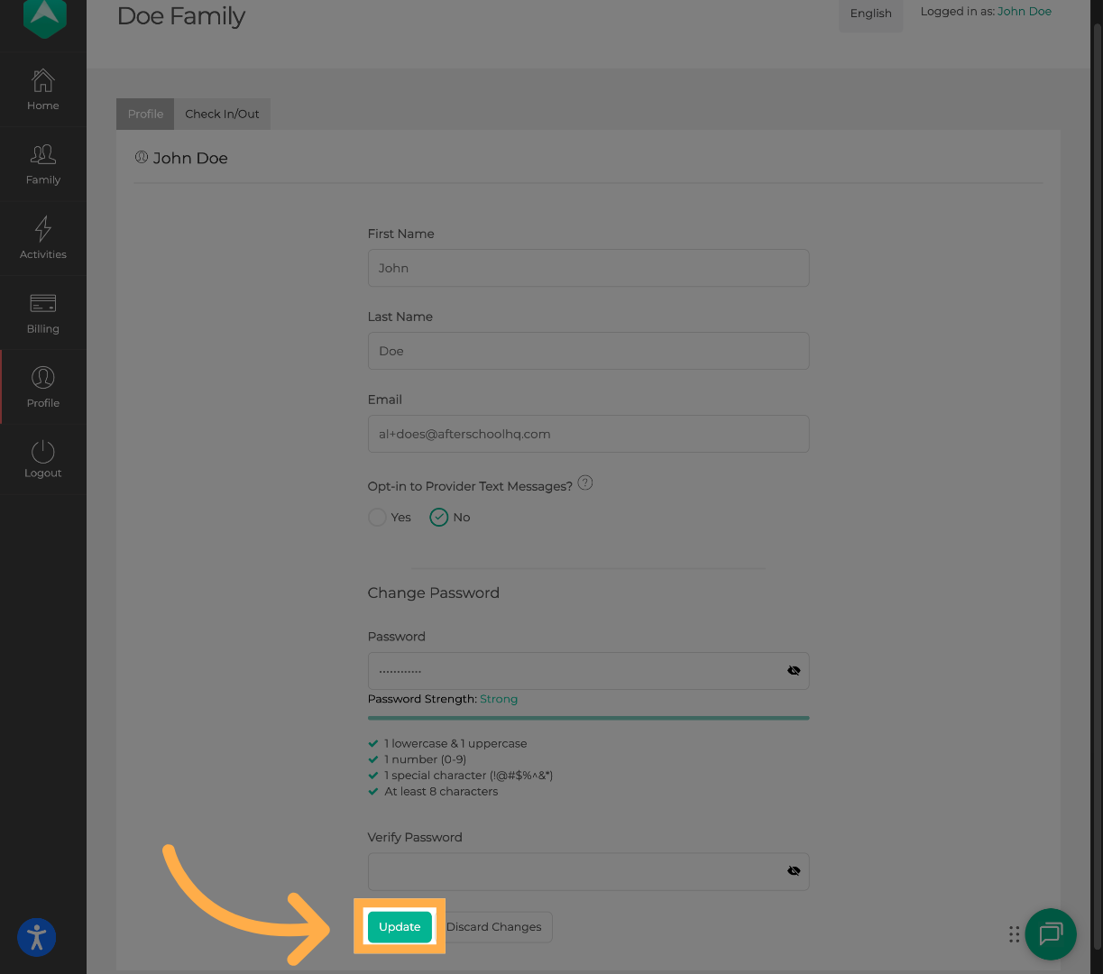1103x974 pixels.
Task: Open the English language selector
Action: [x=870, y=14]
